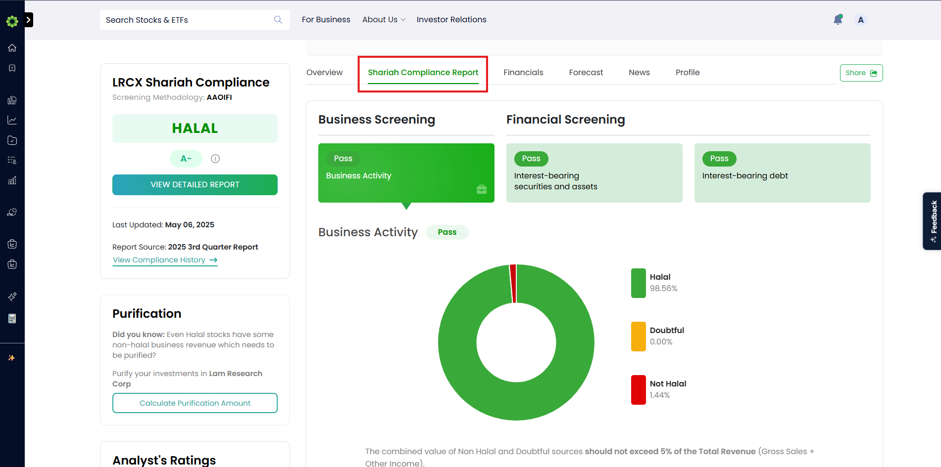Viewport: 941px width, 467px height.
Task: Click the info icon beside A- rating
Action: click(x=215, y=159)
